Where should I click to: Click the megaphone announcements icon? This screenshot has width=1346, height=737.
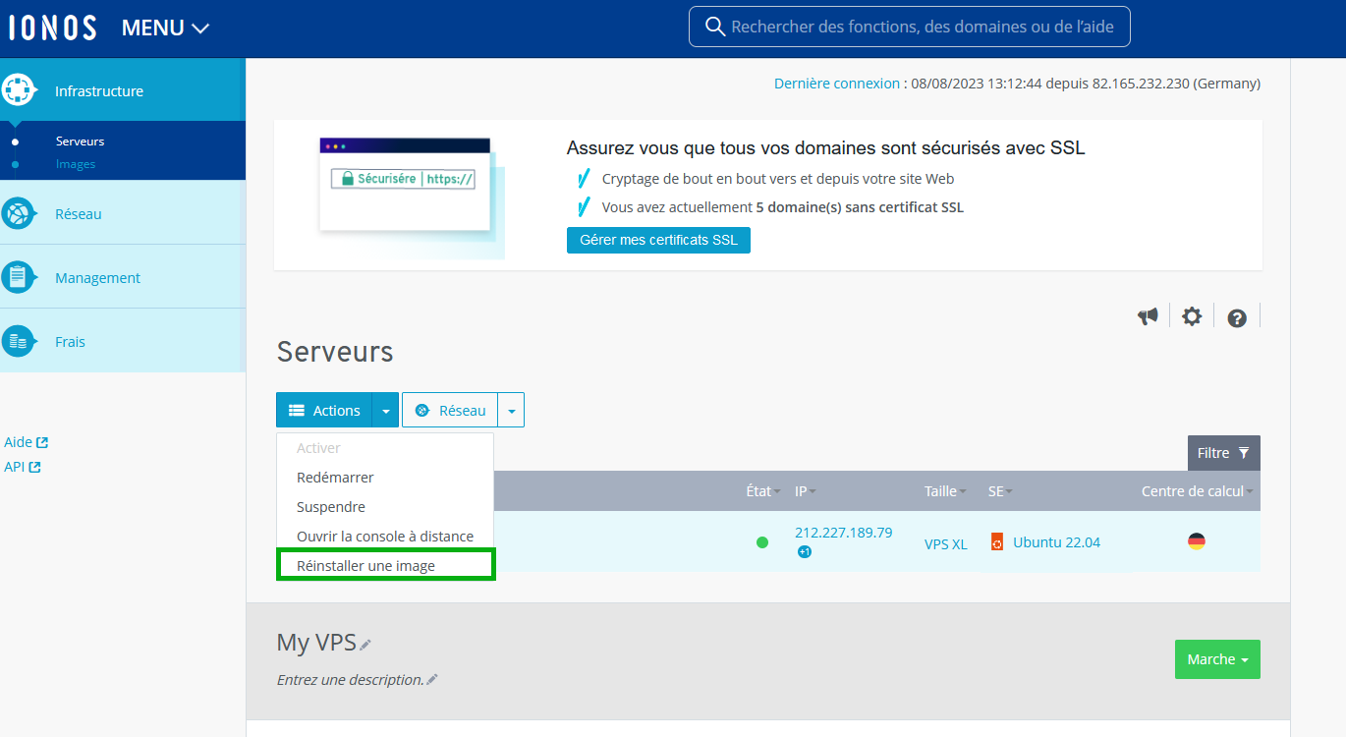point(1148,316)
